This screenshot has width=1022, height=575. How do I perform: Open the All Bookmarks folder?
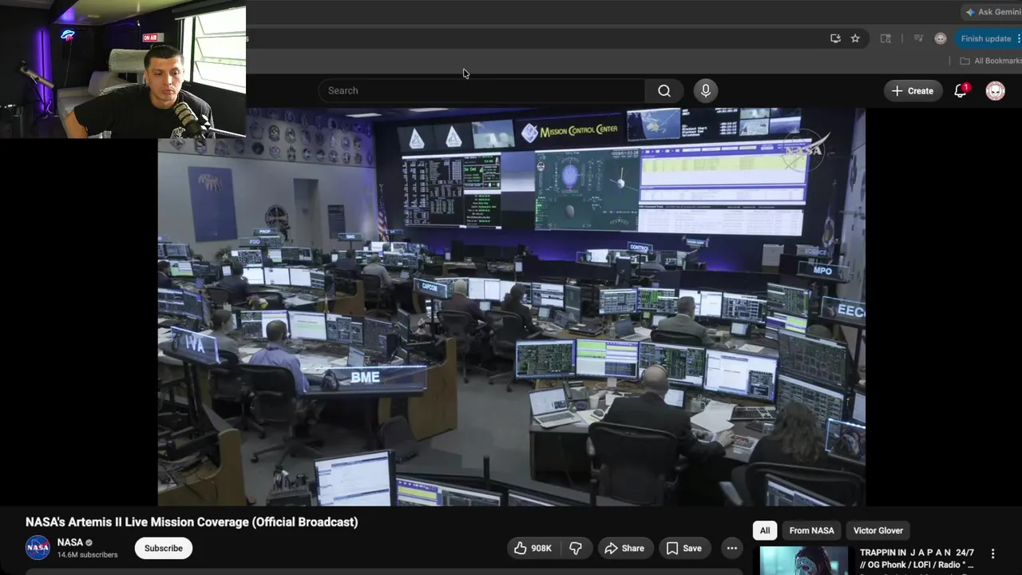[x=990, y=61]
